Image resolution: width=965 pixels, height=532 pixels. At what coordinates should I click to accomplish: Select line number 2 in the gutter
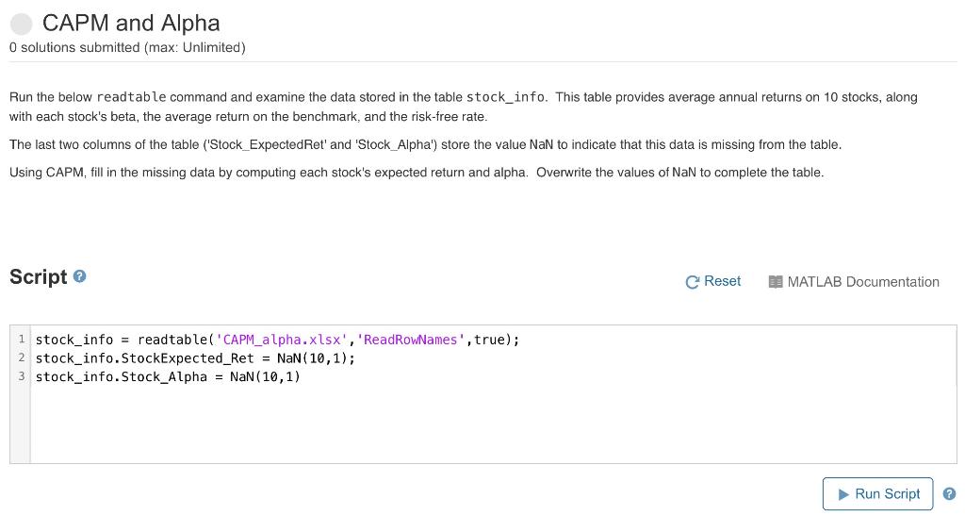click(21, 358)
